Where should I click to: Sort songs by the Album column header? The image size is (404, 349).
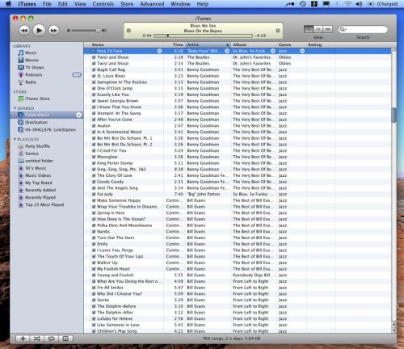point(254,44)
